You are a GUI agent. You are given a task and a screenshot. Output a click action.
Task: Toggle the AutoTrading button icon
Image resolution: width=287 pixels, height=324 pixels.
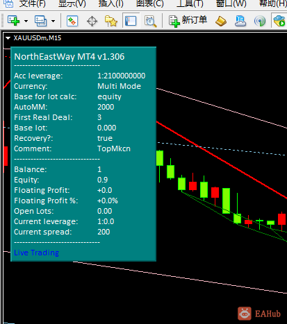coord(279,21)
